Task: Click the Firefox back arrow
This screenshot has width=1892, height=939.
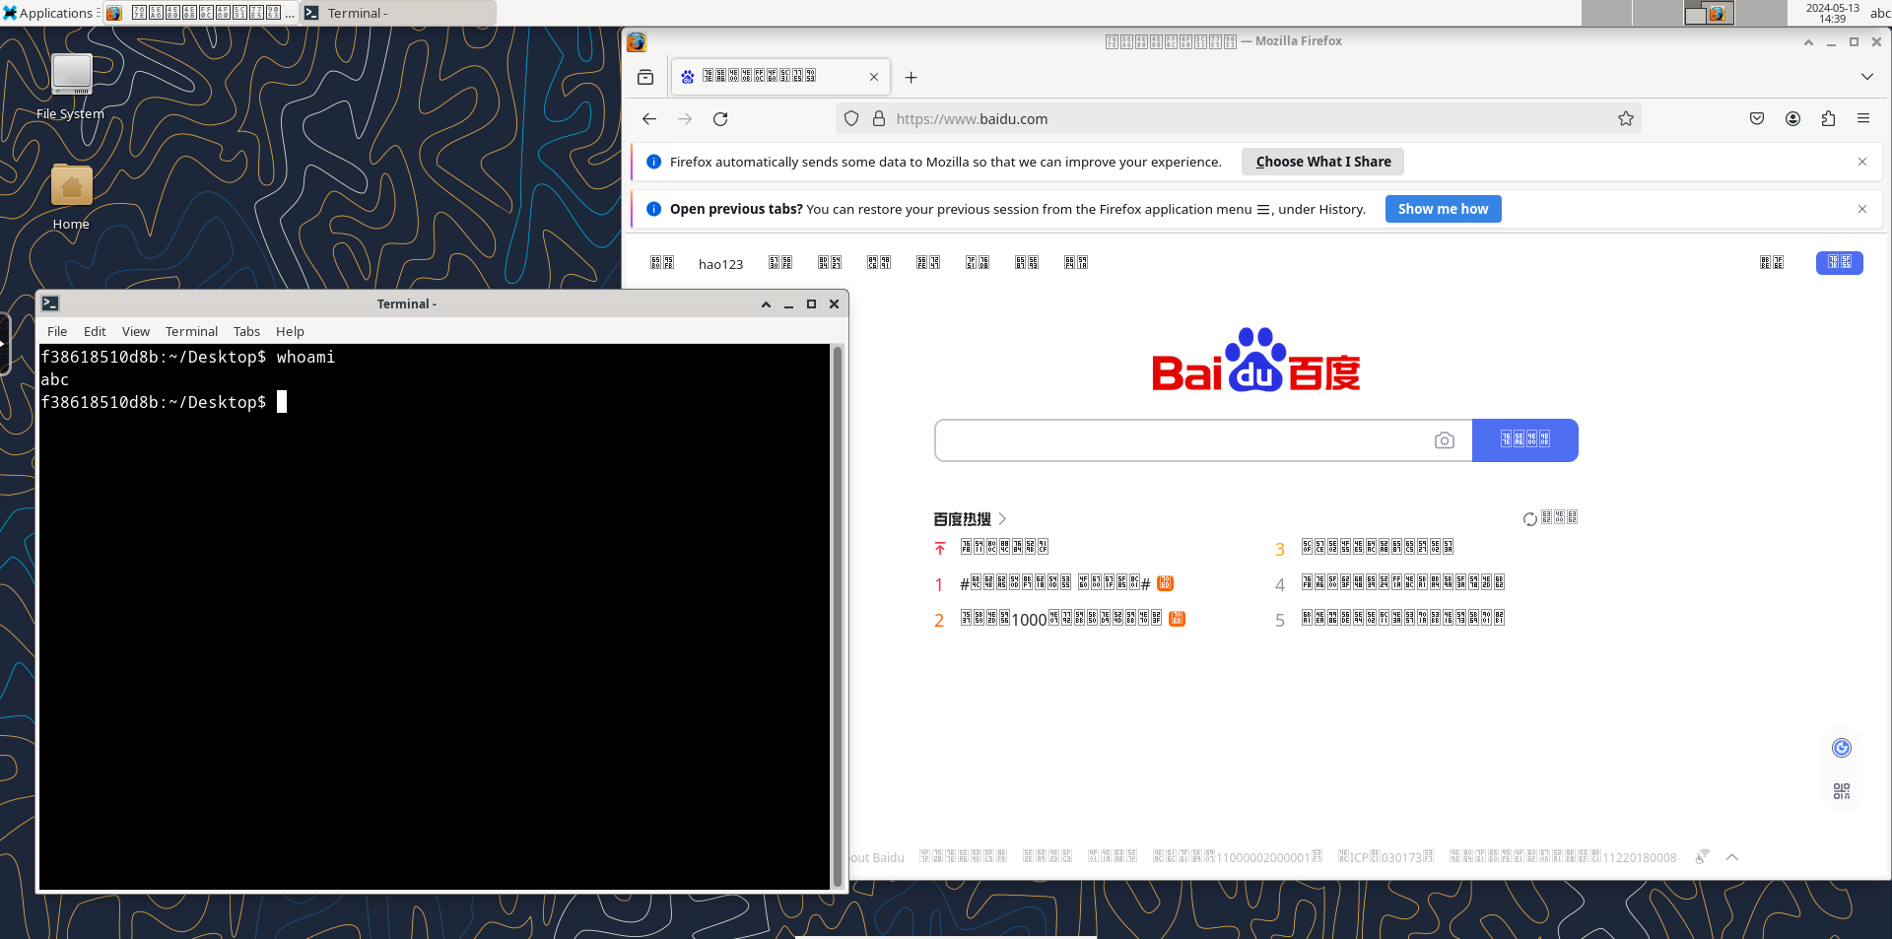Action: (648, 119)
